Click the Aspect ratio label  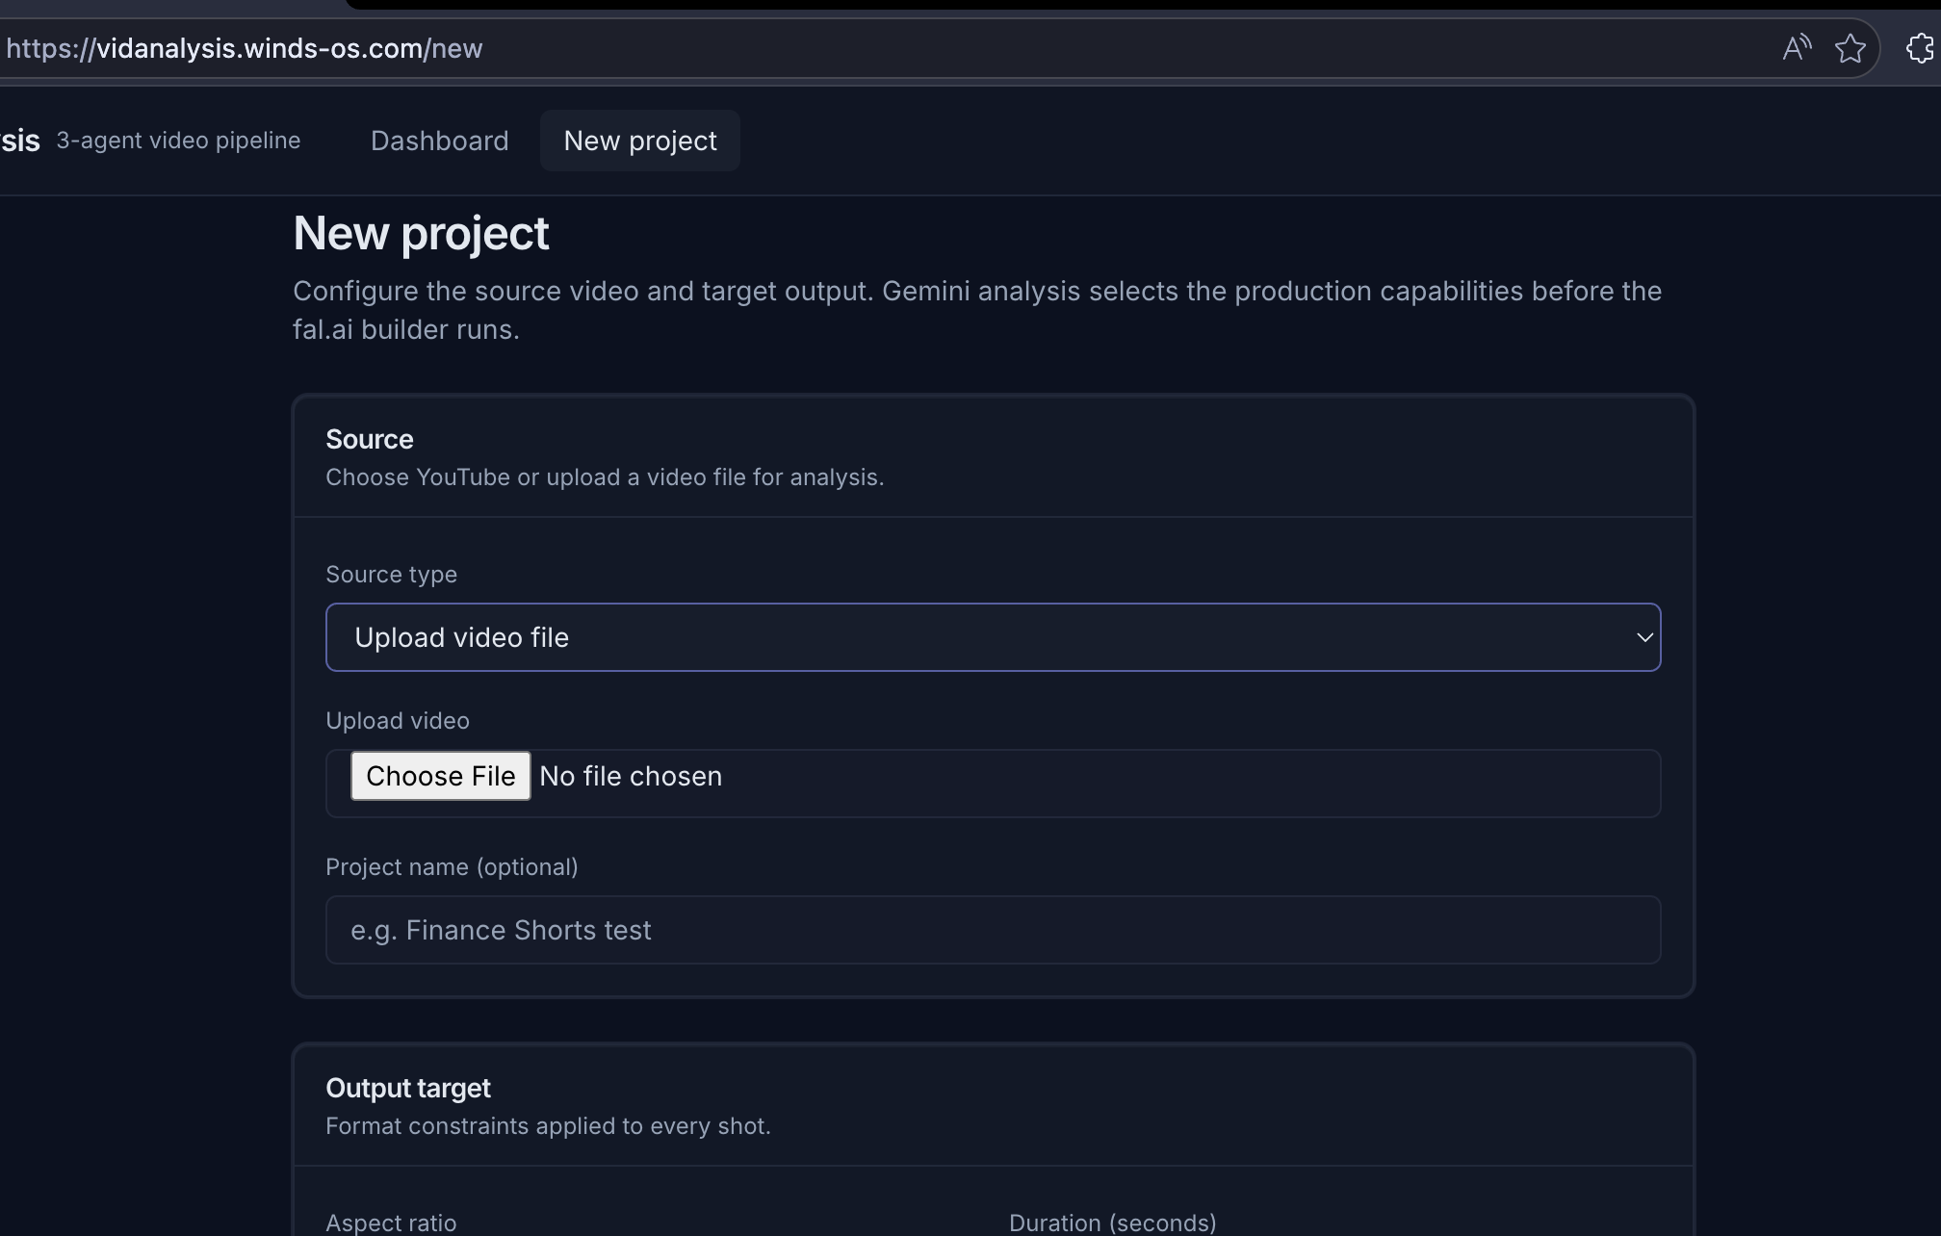391,1223
